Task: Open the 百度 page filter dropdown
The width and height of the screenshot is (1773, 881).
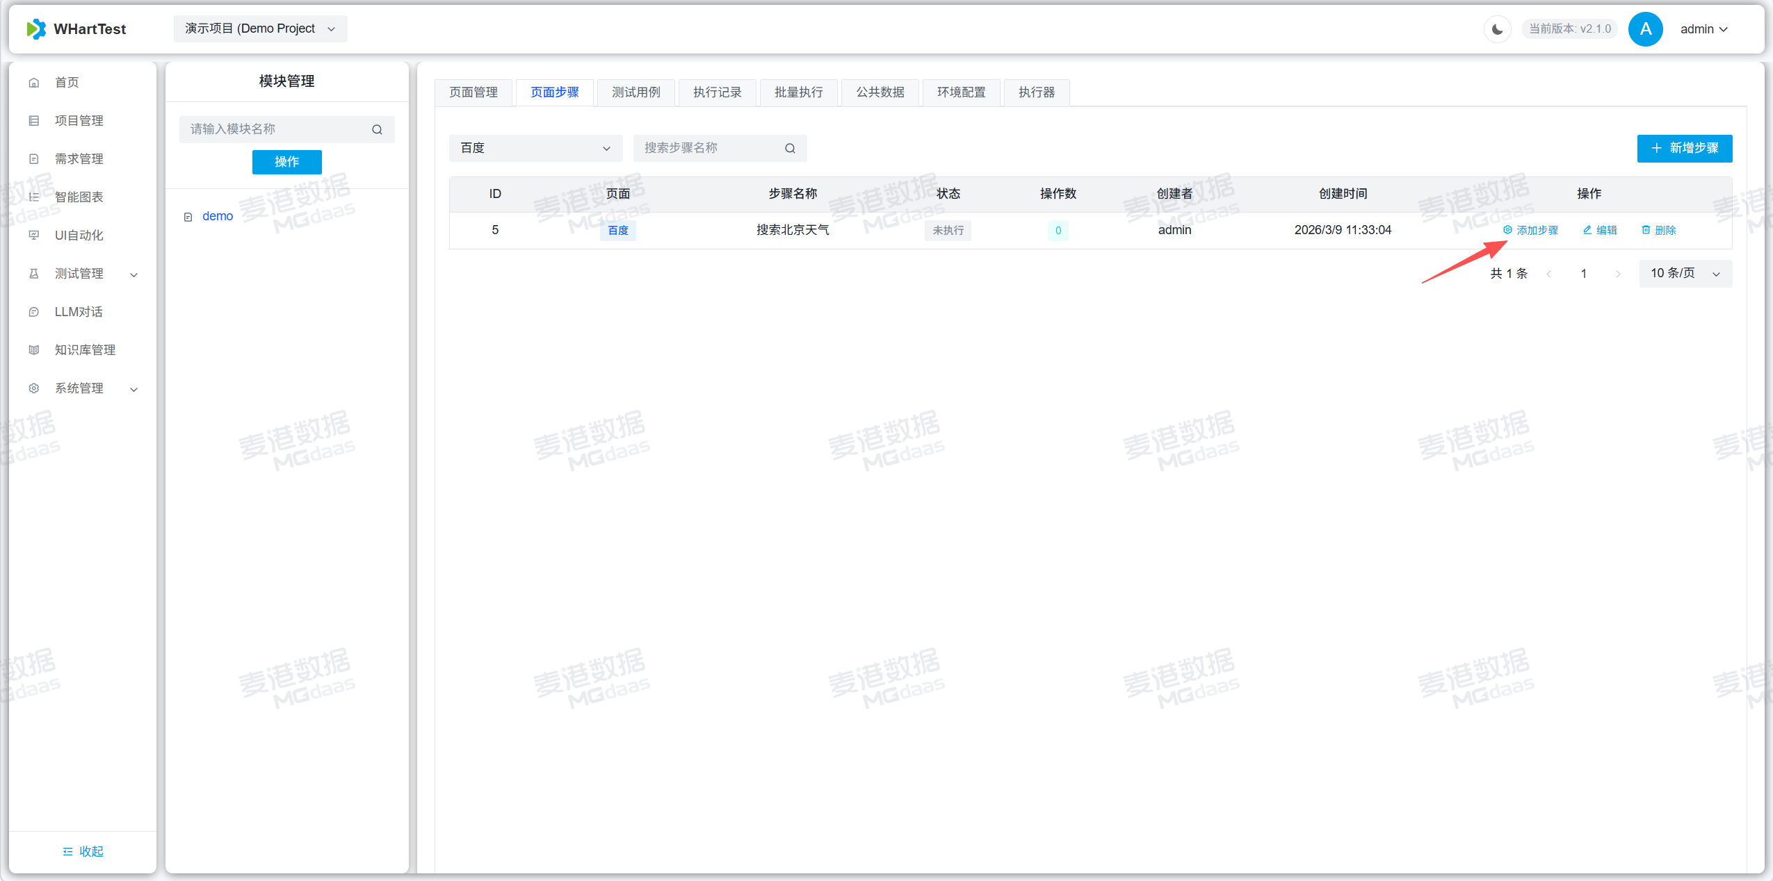Action: (535, 149)
